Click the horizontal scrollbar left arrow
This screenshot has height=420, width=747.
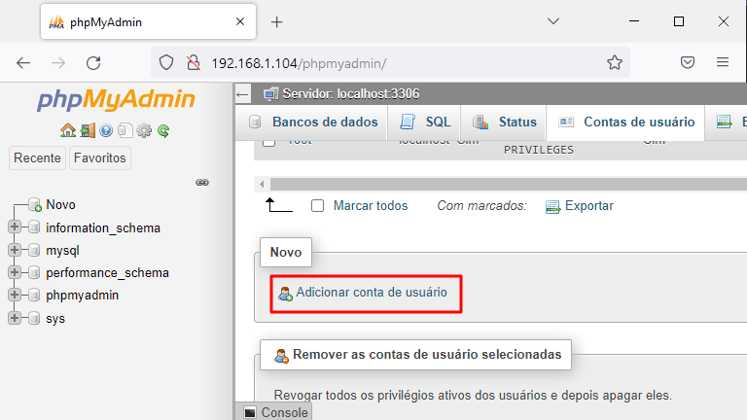(262, 184)
